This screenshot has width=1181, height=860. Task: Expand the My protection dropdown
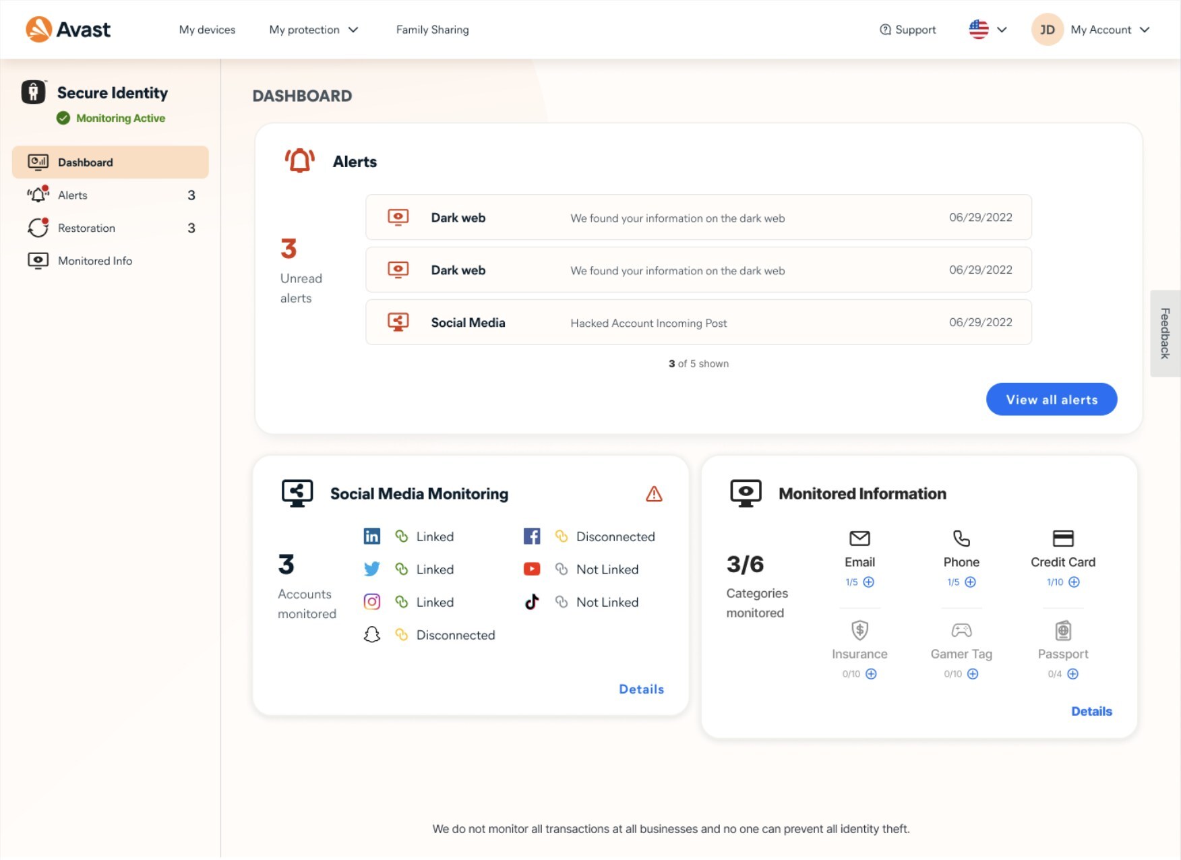pyautogui.click(x=313, y=30)
